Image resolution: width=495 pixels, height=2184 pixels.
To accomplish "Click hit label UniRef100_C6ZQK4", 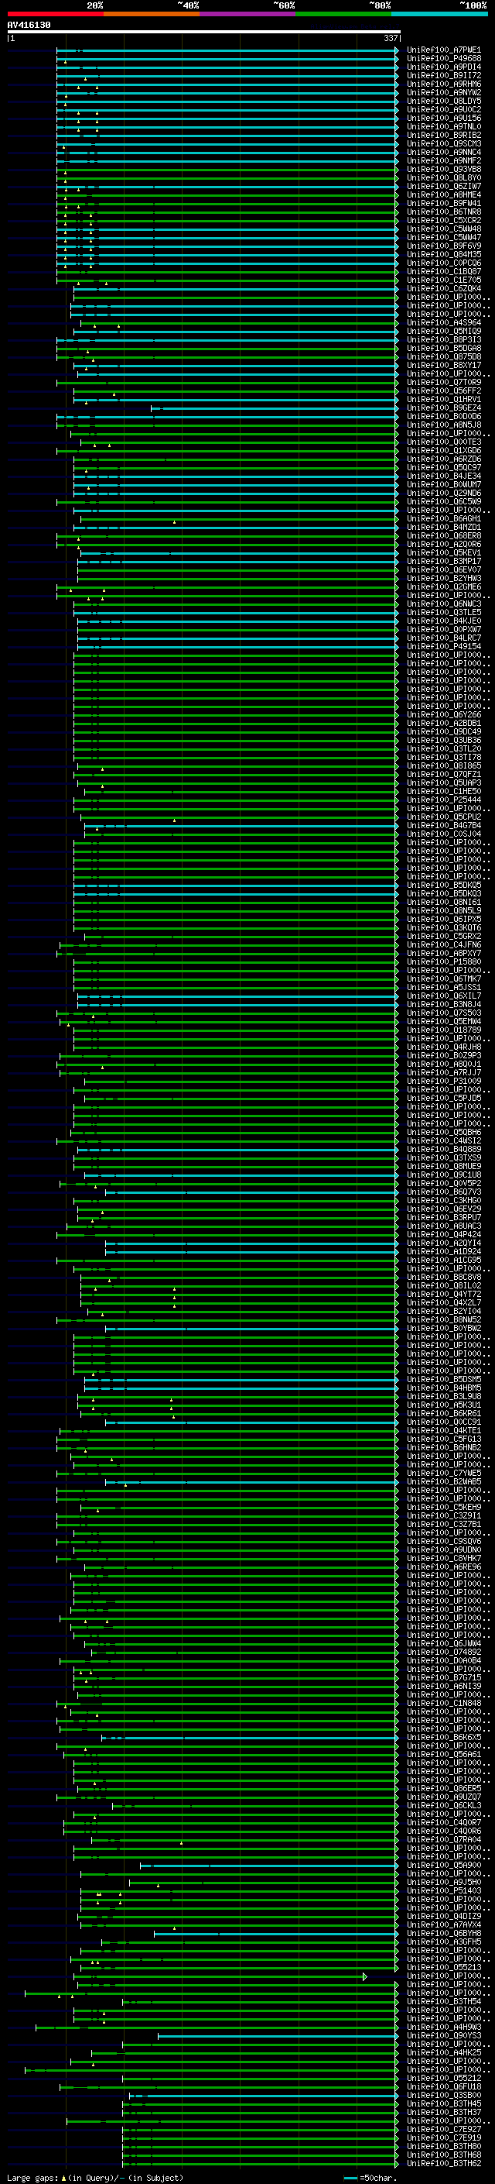I will [x=443, y=288].
